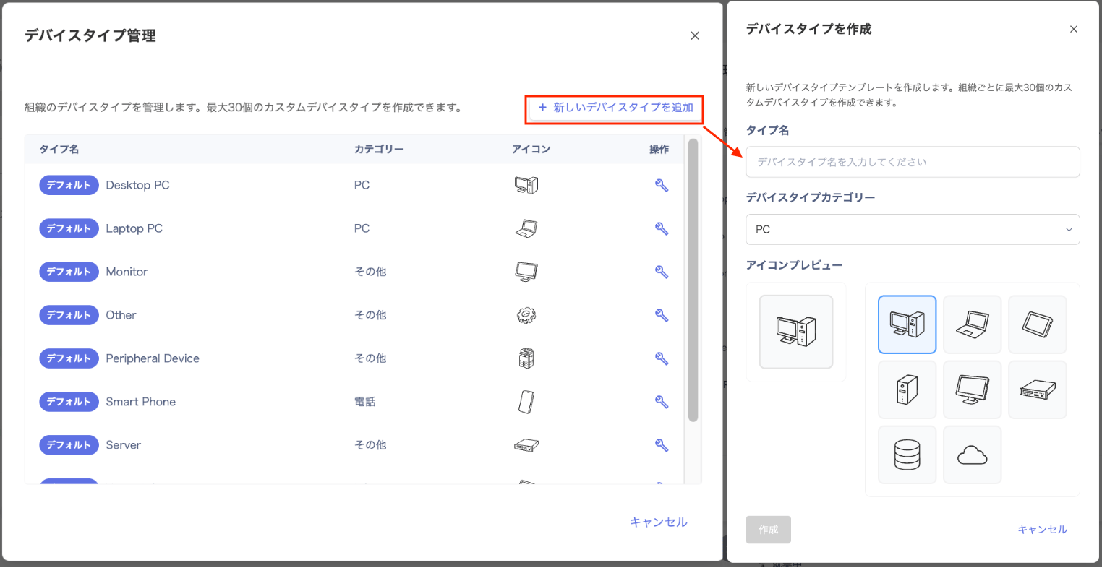
Task: Pick the rack server icon in picker grid
Action: 1037,390
